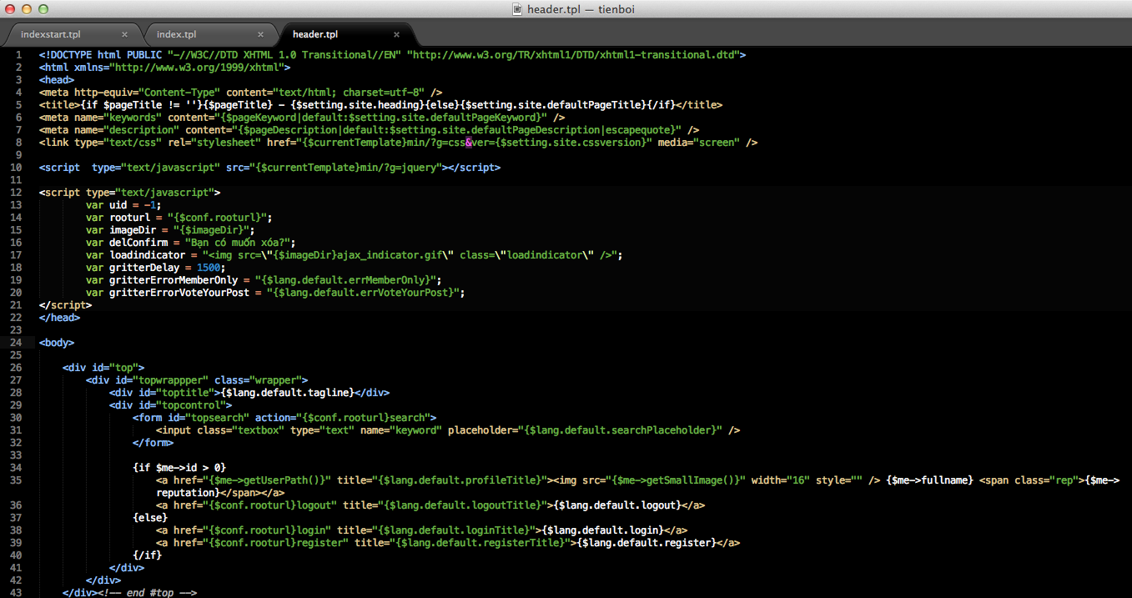Image resolution: width=1132 pixels, height=598 pixels.
Task: Close the indexstart.tpl tab
Action: coord(124,34)
